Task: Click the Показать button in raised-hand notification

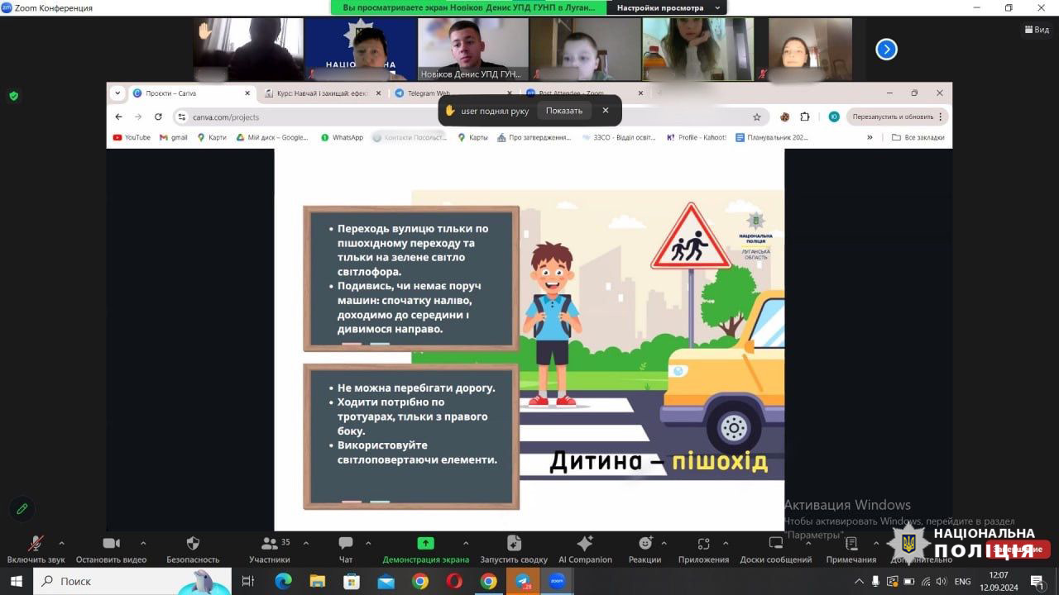Action: [x=563, y=111]
